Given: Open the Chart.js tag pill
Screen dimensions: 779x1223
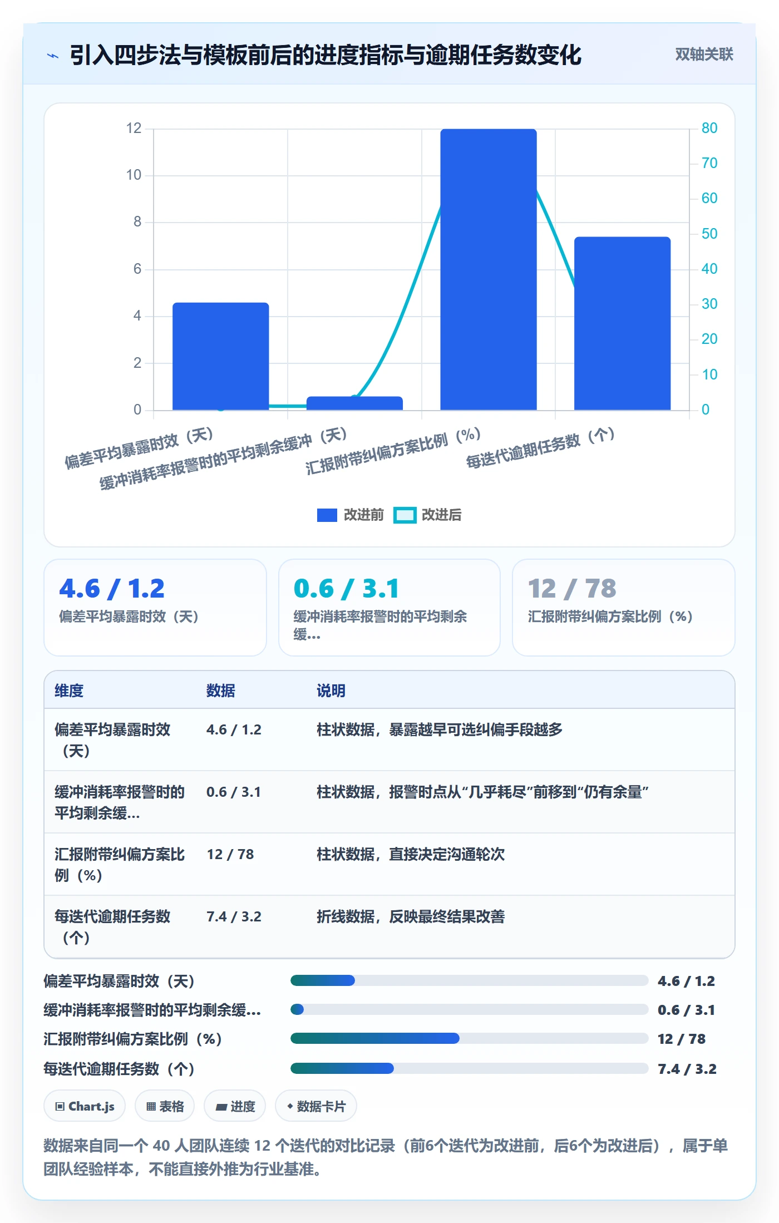Looking at the screenshot, I should 85,1106.
